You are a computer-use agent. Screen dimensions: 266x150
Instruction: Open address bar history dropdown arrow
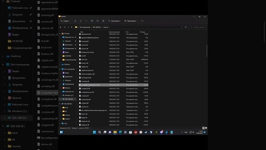tap(182, 27)
